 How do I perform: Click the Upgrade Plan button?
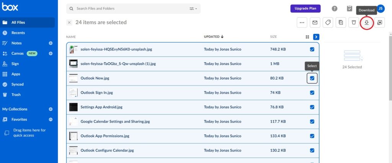305,8
